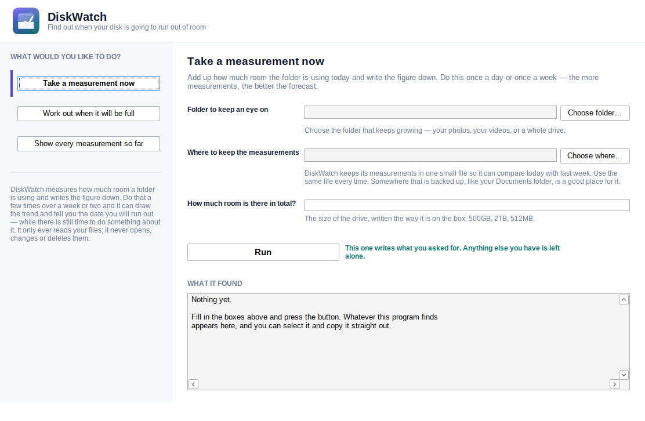Click the DiskWatch title text
The width and height of the screenshot is (645, 421).
(77, 17)
